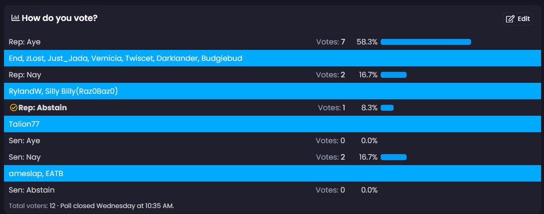The image size is (544, 214).
Task: Click the checkmark icon beside Rep: Abstain
Action: (x=13, y=108)
